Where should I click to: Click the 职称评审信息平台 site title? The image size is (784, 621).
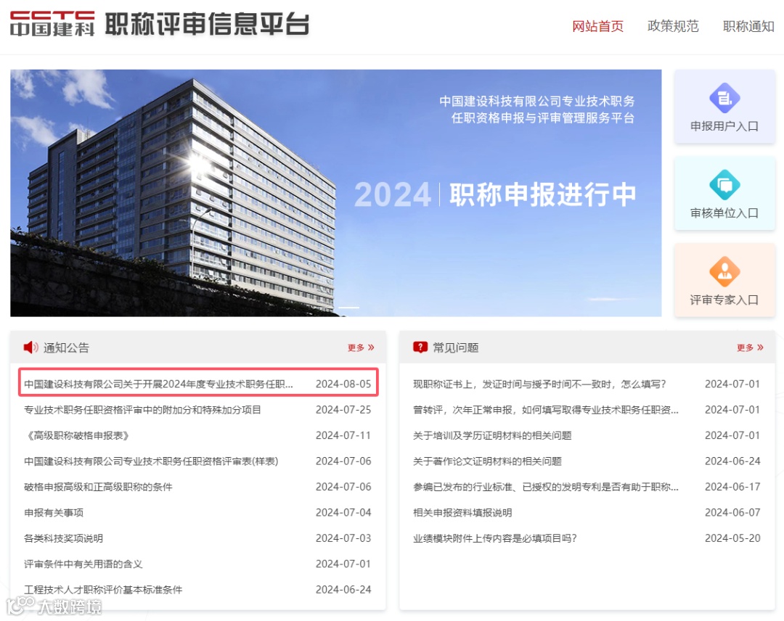[207, 24]
